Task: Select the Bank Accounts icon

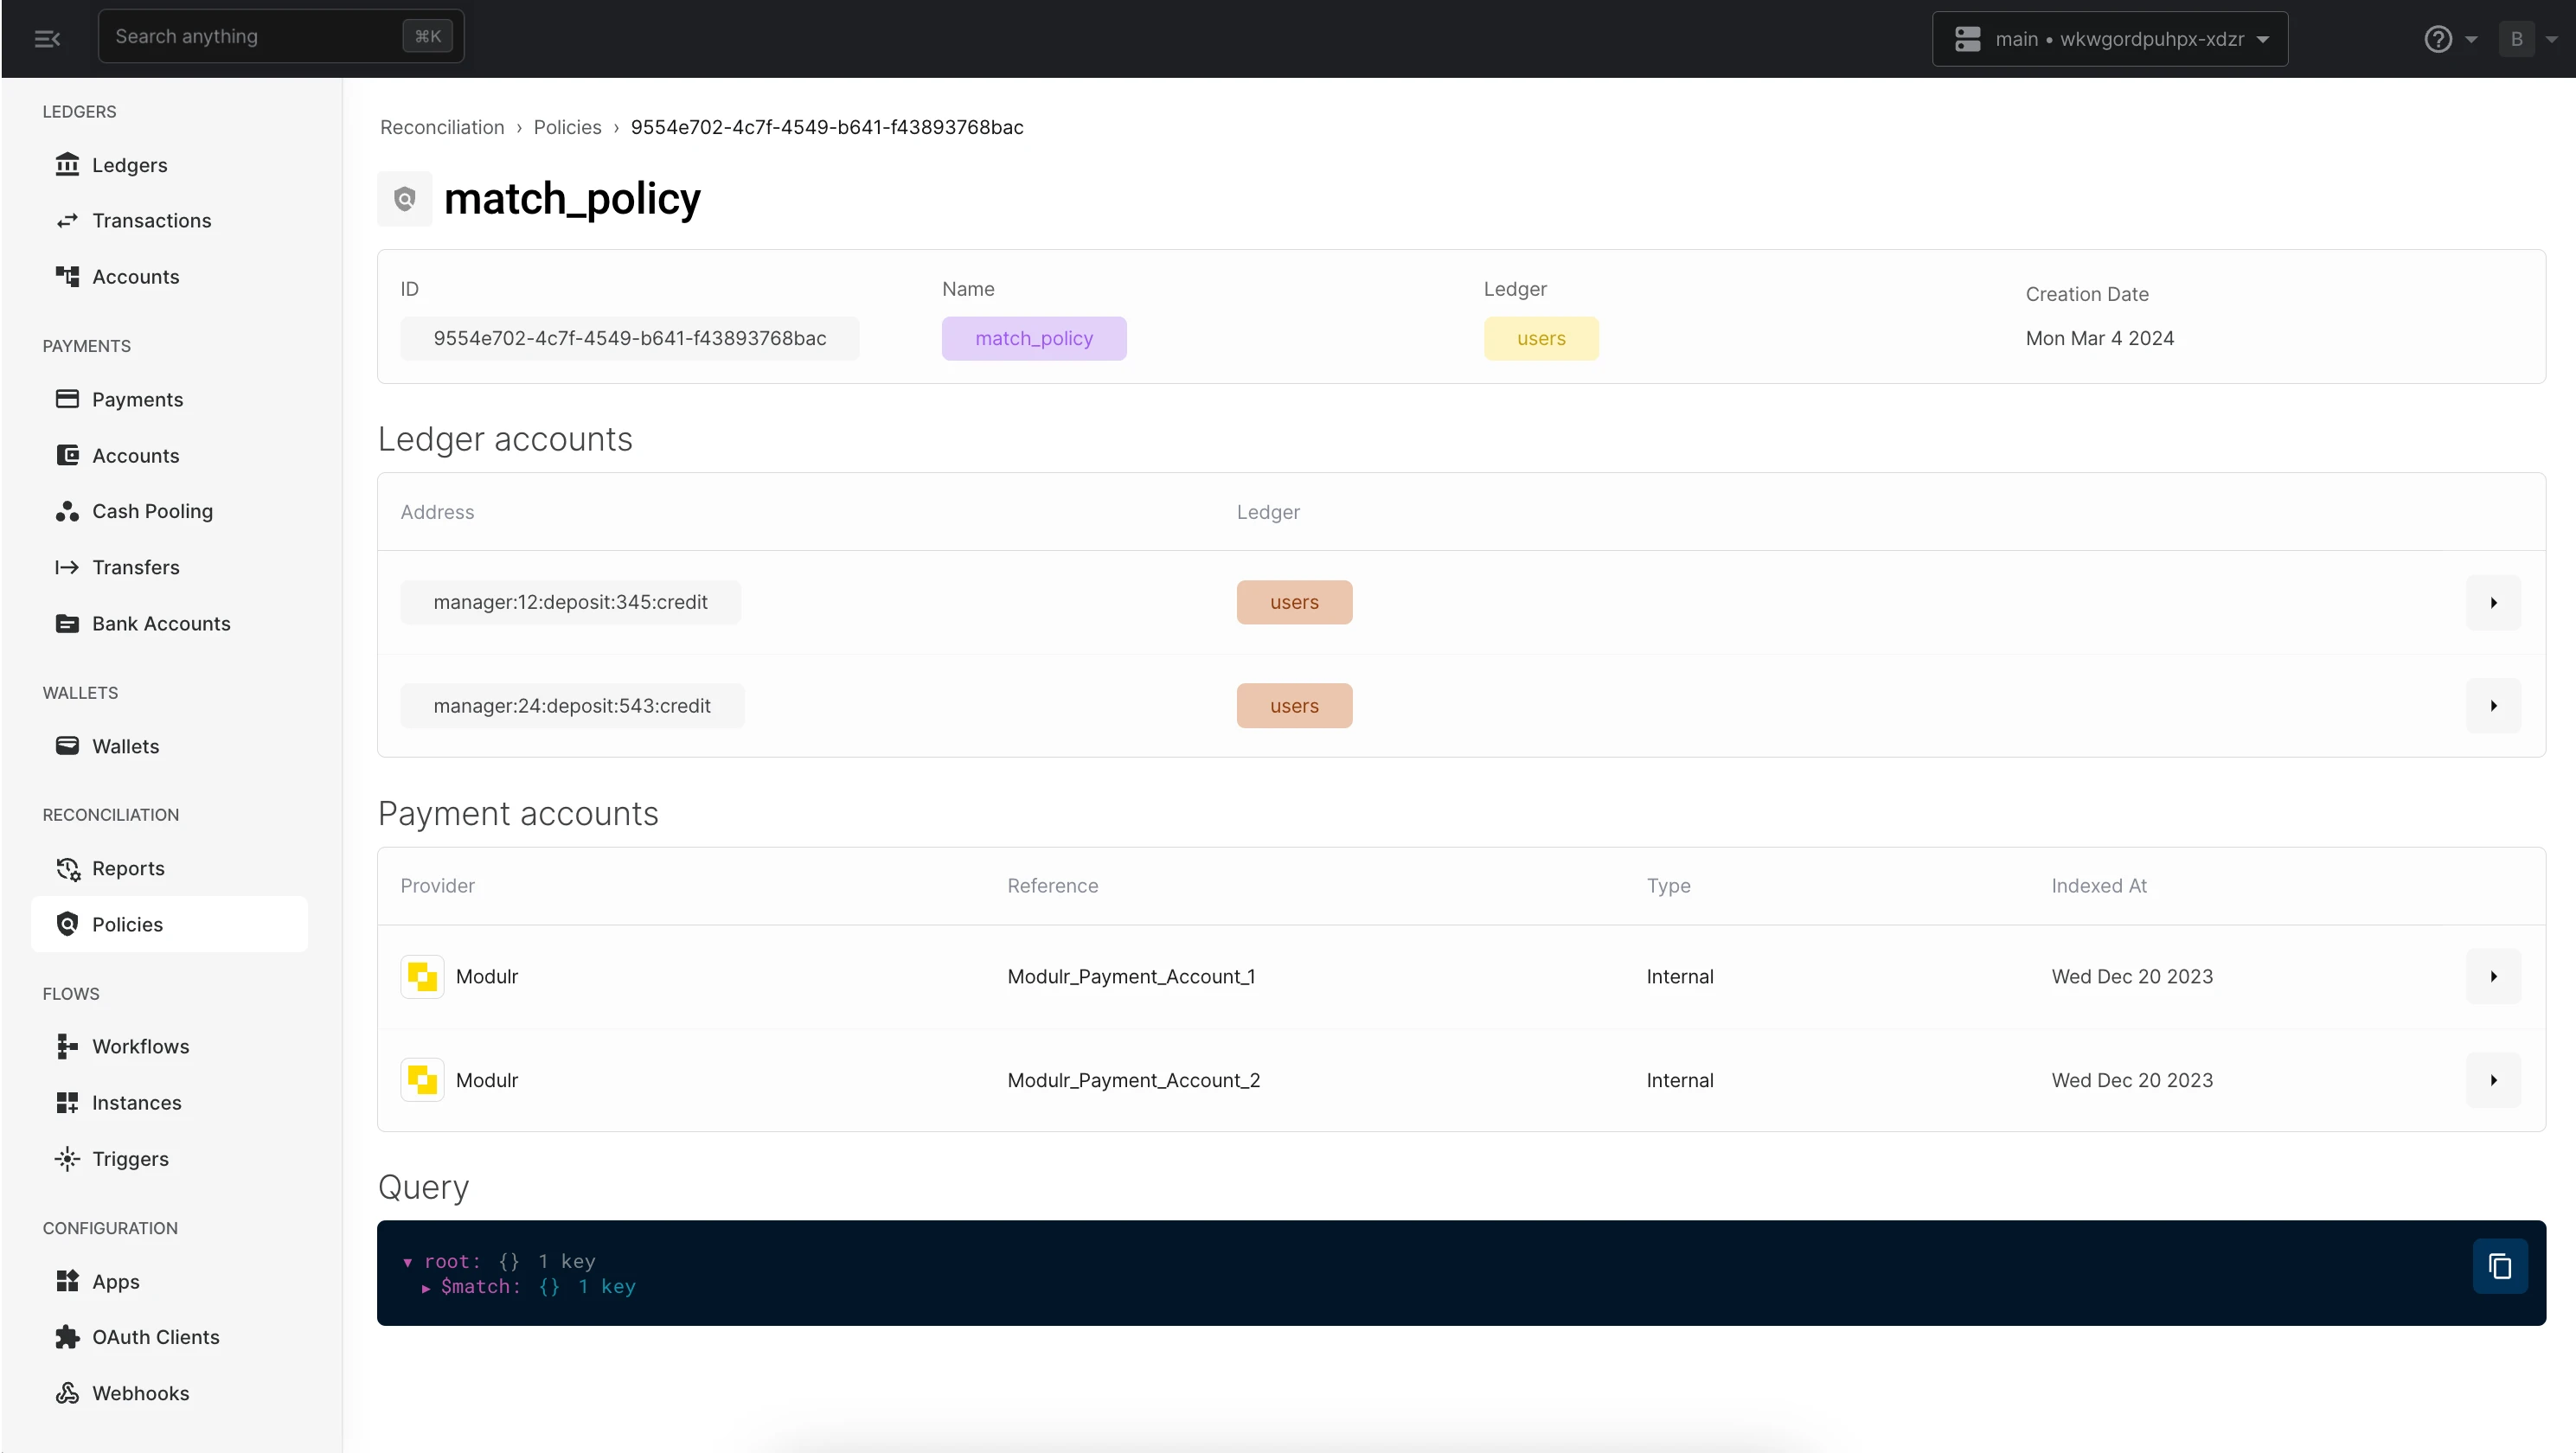Action: (67, 623)
